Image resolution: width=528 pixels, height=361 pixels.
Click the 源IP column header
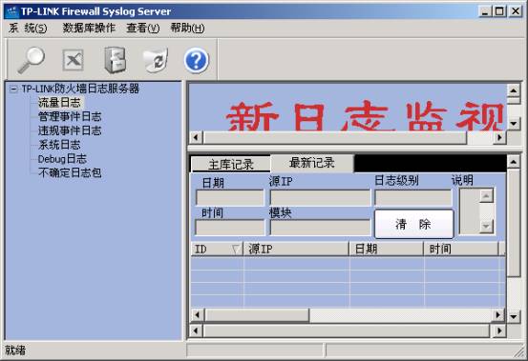click(x=296, y=250)
